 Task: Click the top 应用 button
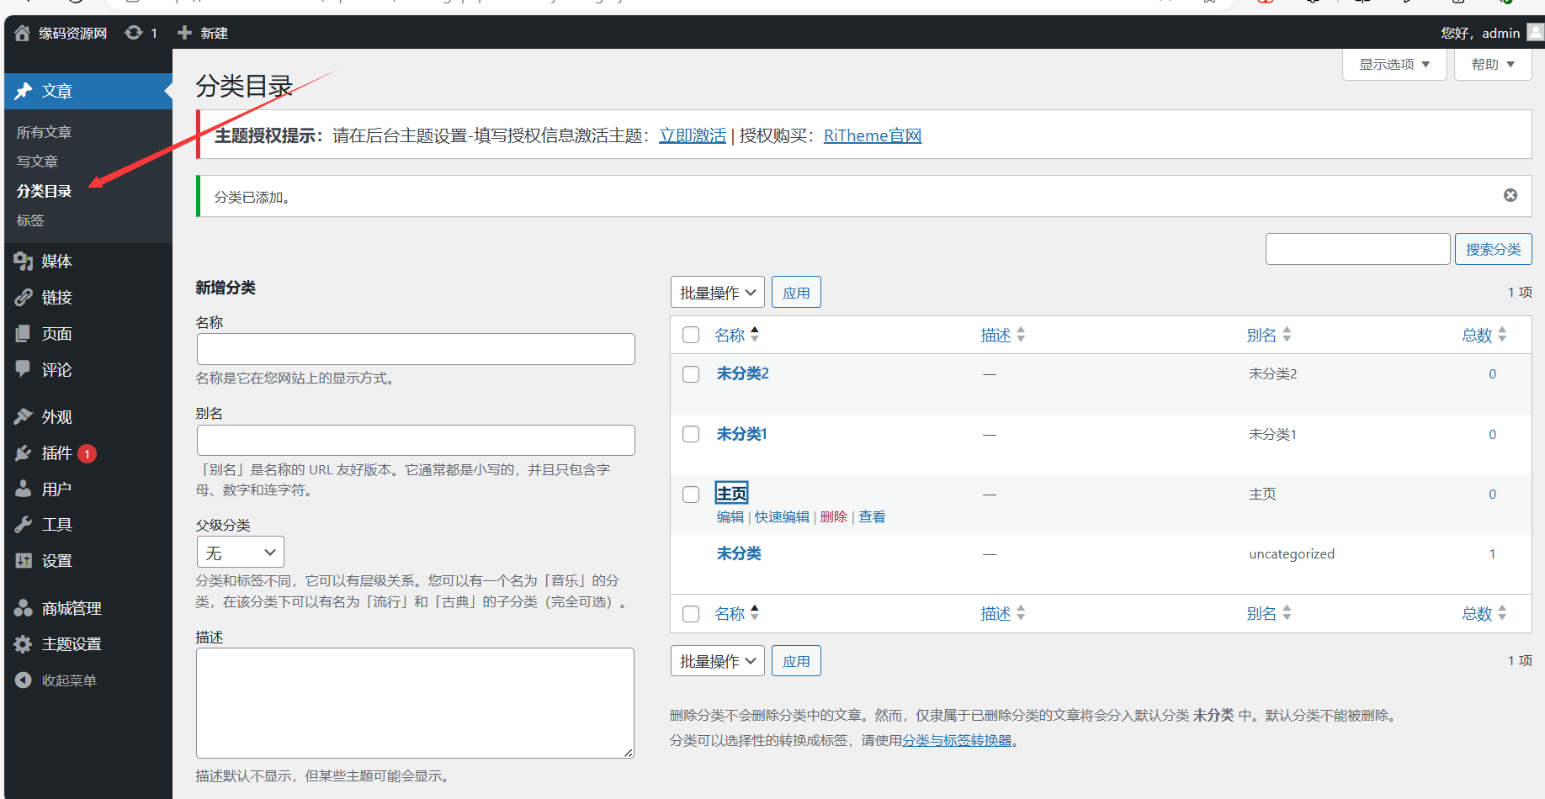pyautogui.click(x=796, y=293)
